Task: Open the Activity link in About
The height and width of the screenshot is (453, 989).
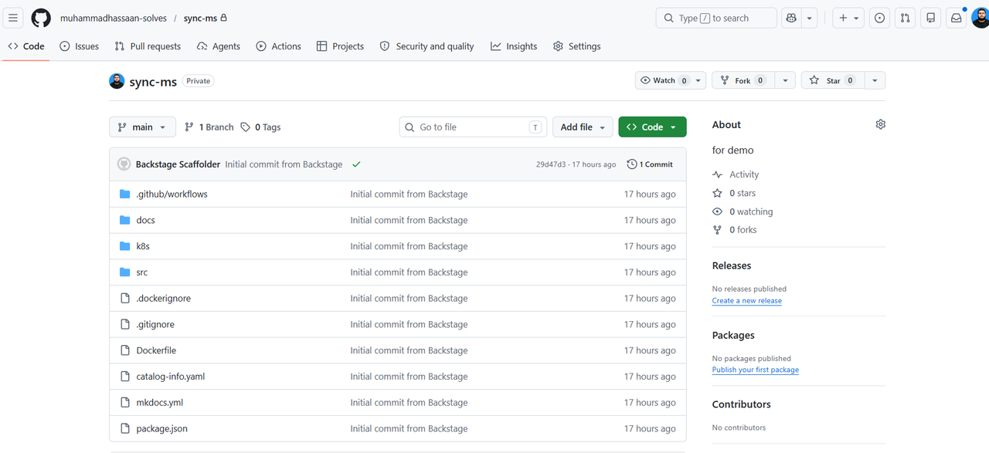Action: pyautogui.click(x=736, y=174)
